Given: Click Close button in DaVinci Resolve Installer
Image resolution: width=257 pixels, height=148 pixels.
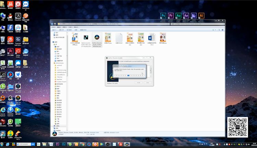Looking at the screenshot, I should coord(147,83).
